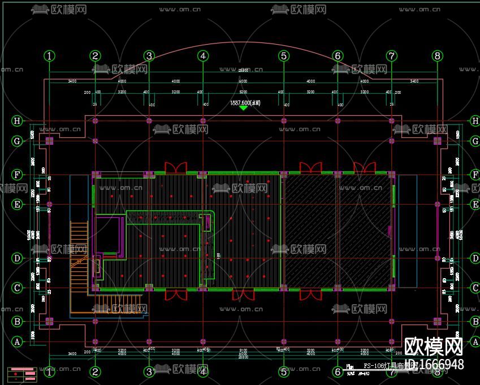The image size is (480, 385).
Task: Click axis bubble 5 below the plan
Action: (284, 372)
